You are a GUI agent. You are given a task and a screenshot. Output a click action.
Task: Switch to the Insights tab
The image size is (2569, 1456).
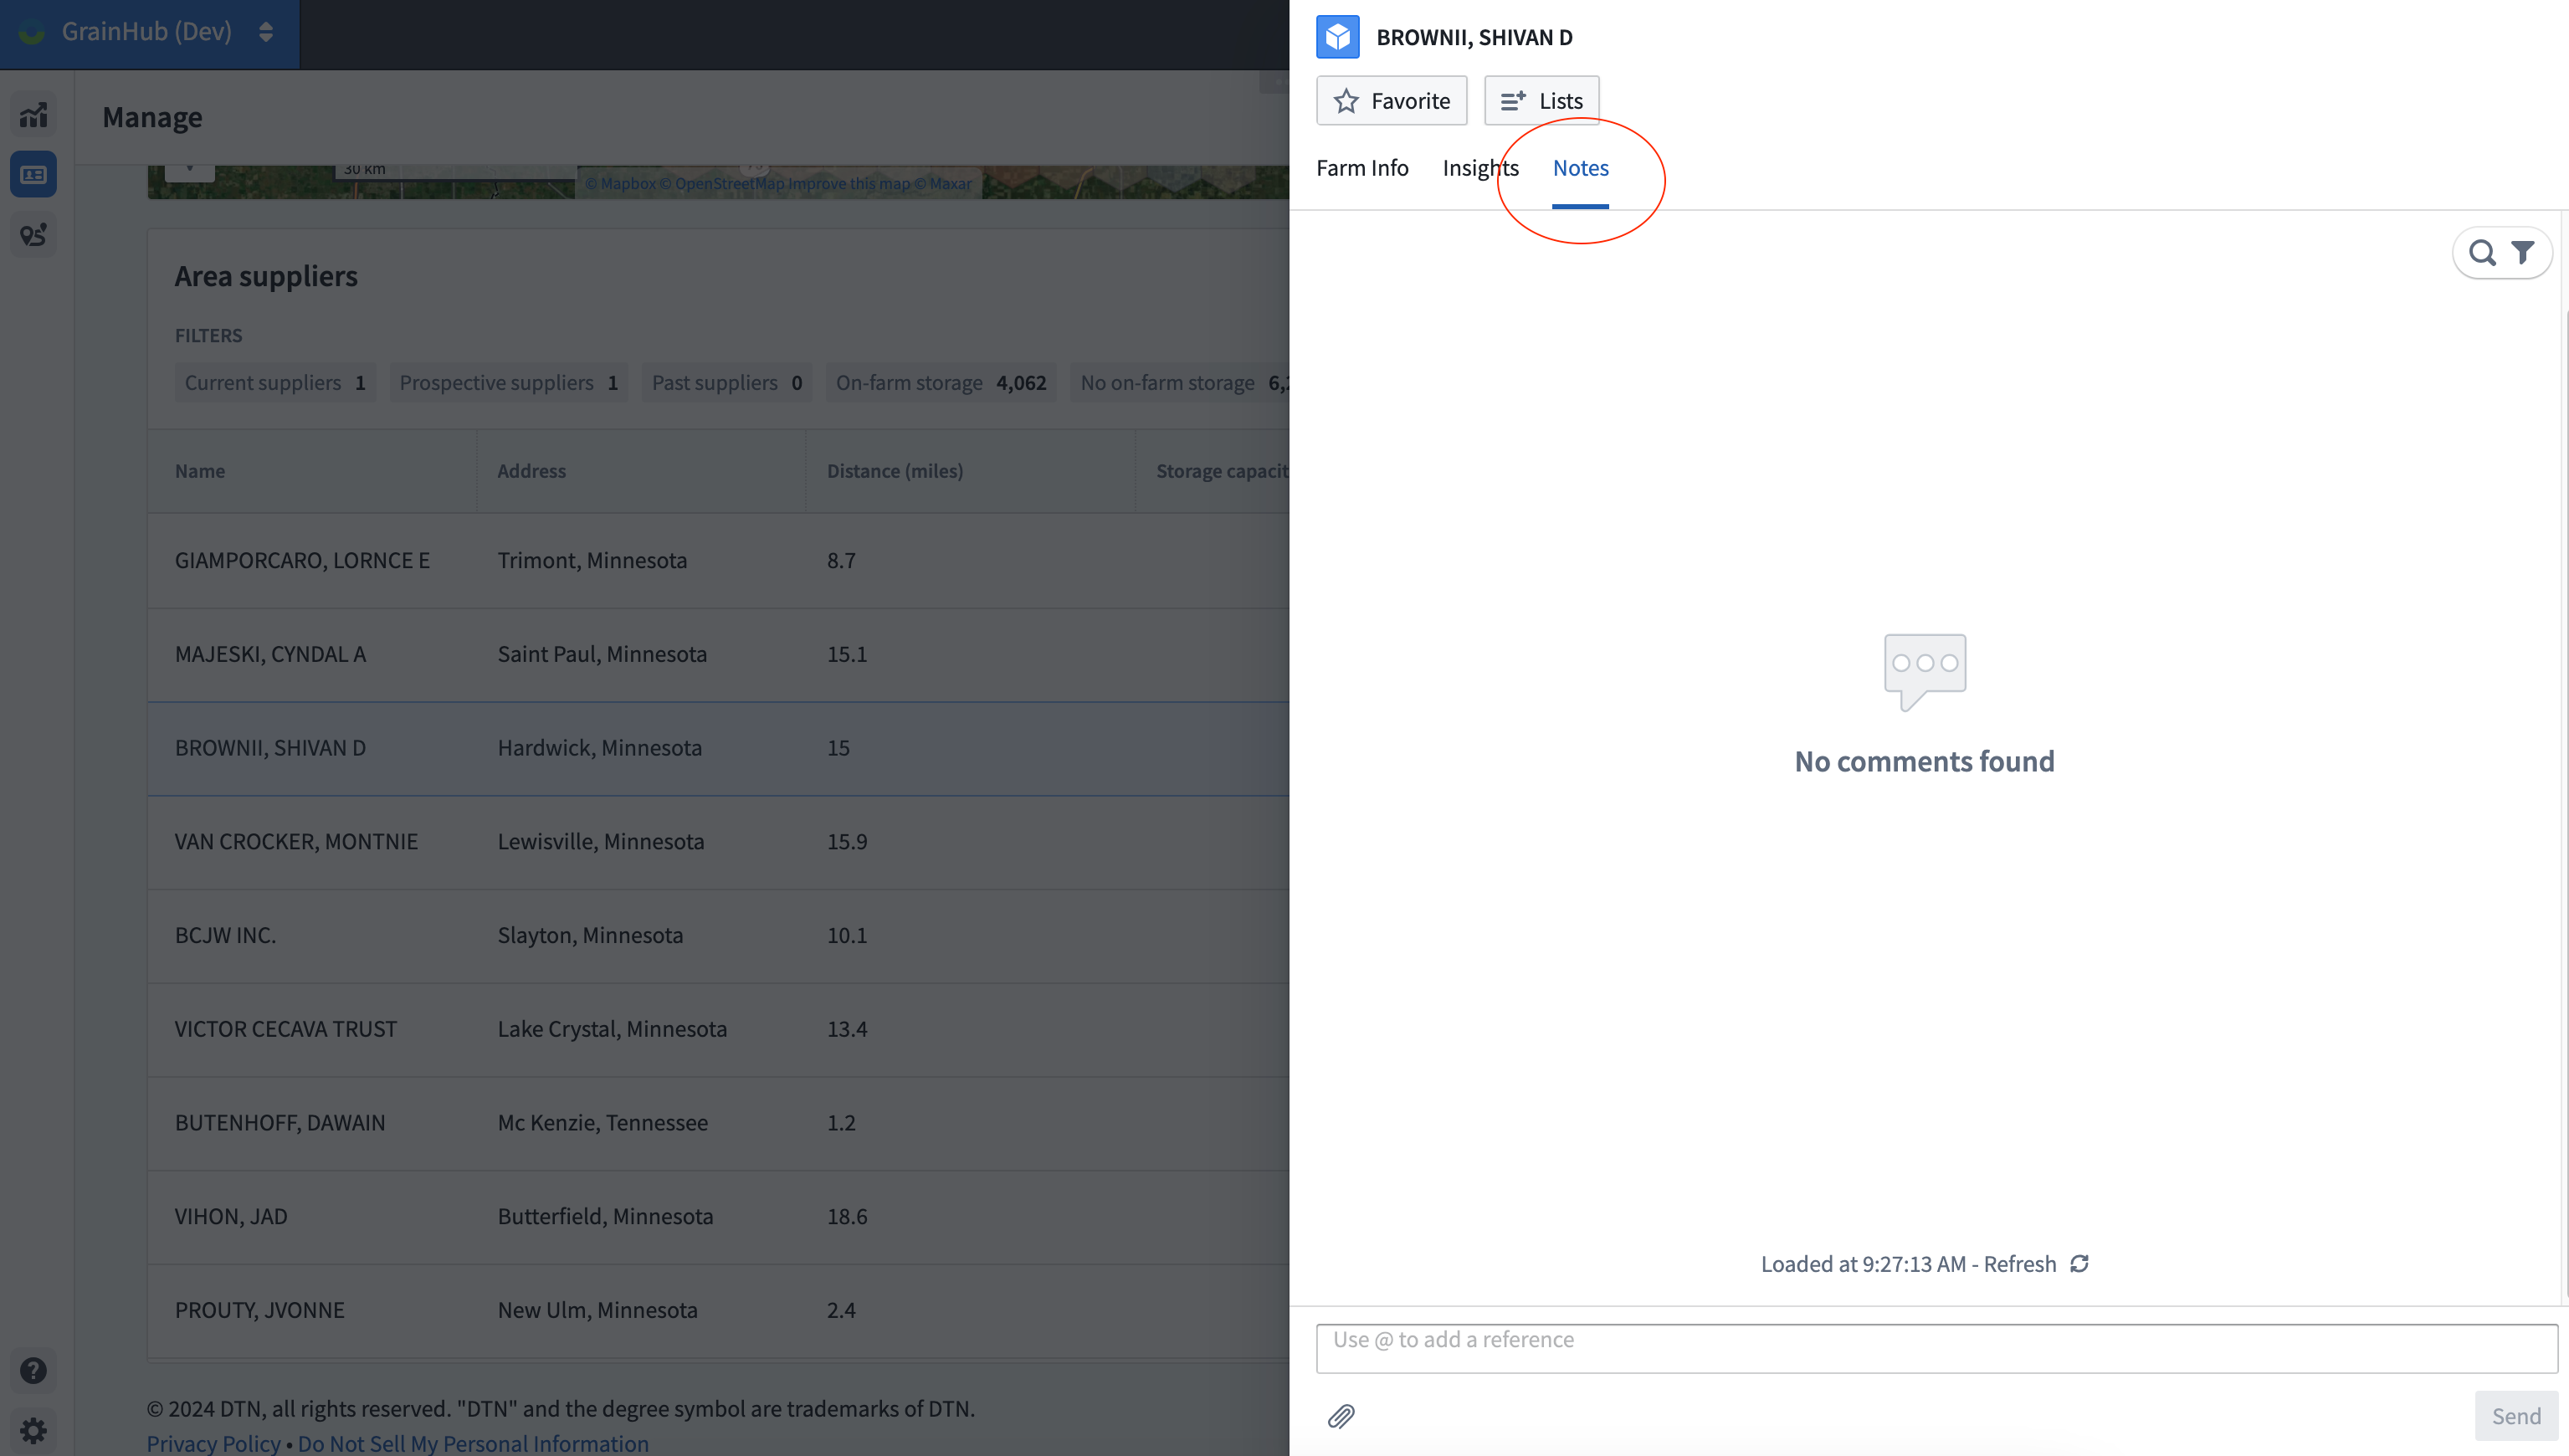(1480, 168)
